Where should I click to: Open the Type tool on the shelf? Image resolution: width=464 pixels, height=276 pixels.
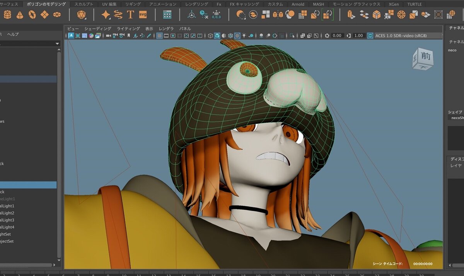tap(130, 15)
